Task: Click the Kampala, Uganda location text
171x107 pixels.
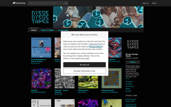Action: pyautogui.click(x=132, y=58)
